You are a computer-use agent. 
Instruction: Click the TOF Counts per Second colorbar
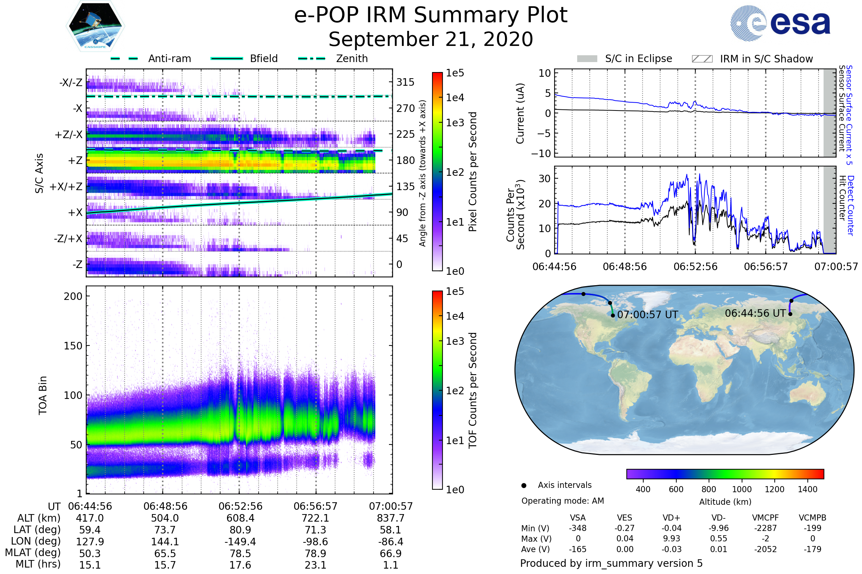(x=437, y=390)
